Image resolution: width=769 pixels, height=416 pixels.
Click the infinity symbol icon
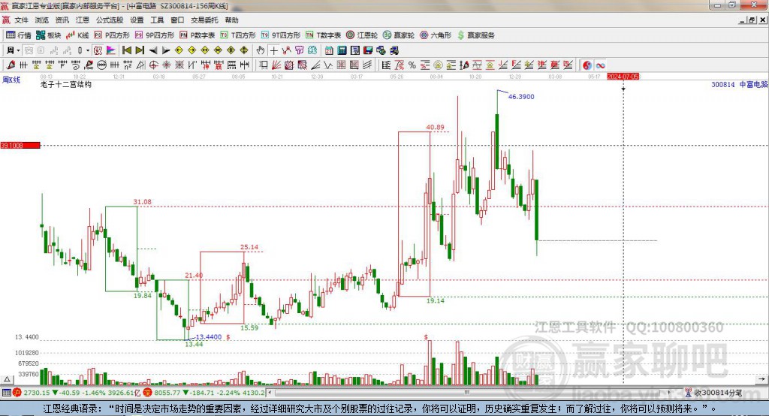point(600,65)
